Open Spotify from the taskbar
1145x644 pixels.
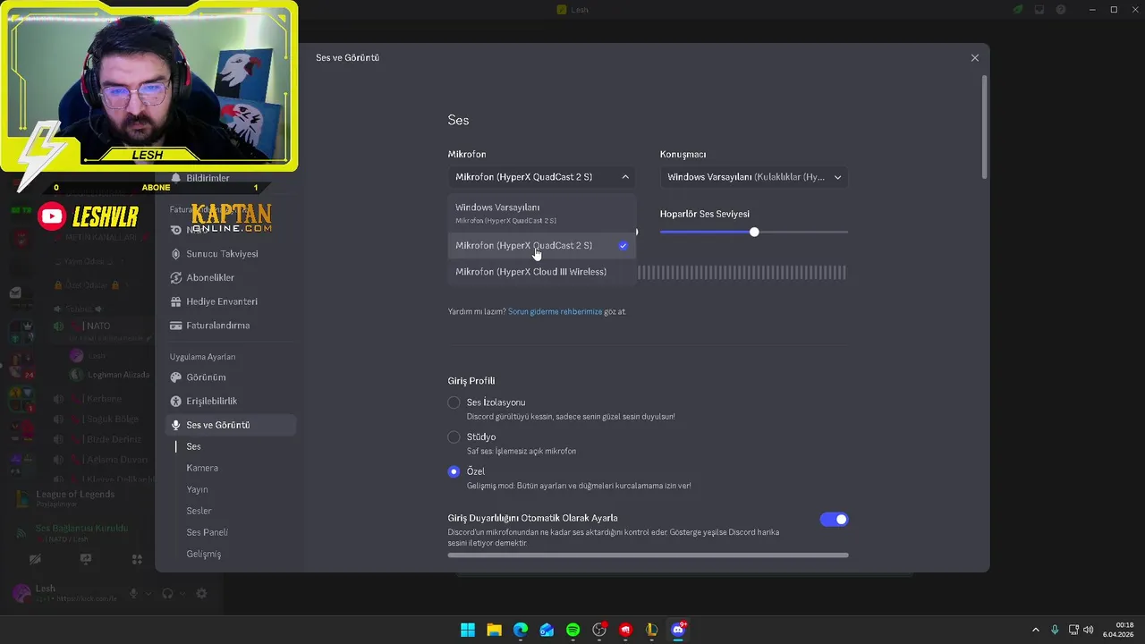(x=573, y=630)
